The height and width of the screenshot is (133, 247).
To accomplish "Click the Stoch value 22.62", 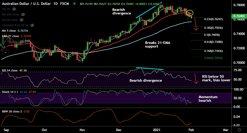I will click(23, 92).
